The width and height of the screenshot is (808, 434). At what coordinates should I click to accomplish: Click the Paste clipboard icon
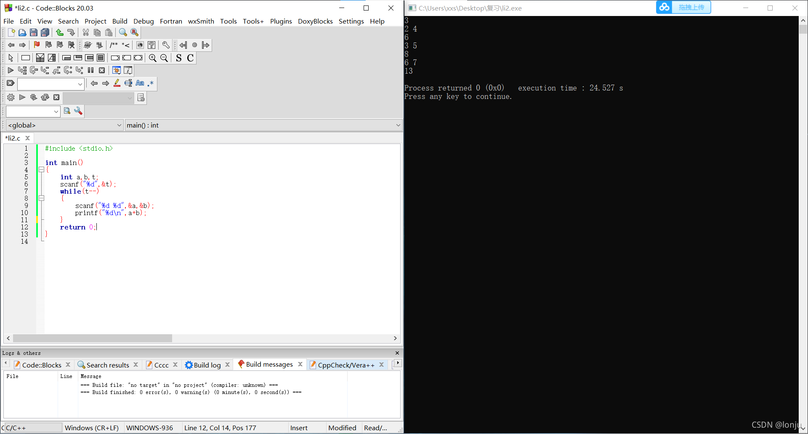[x=109, y=32]
